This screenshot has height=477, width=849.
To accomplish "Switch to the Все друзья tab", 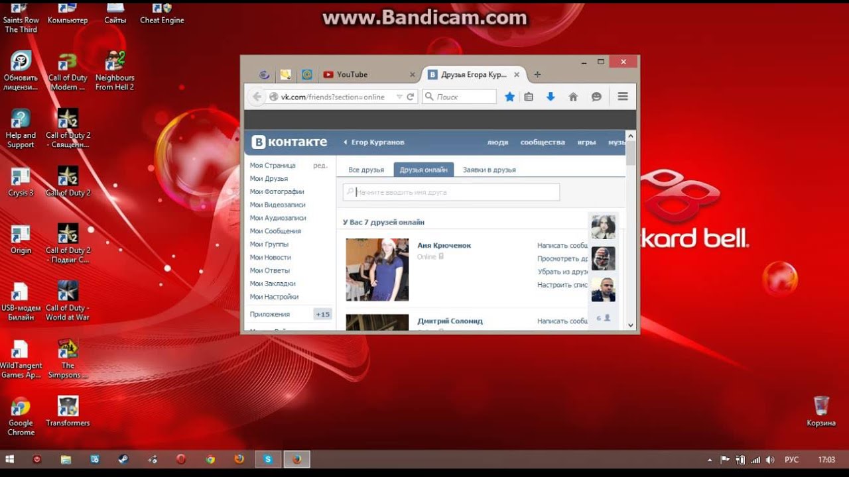I will pos(366,170).
